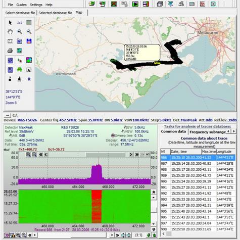Jump spectrum far left with double arrow
The height and width of the screenshot is (240, 240).
[40, 155]
